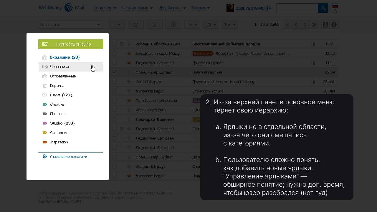Click the trash delete toolbar button

[x=154, y=25]
